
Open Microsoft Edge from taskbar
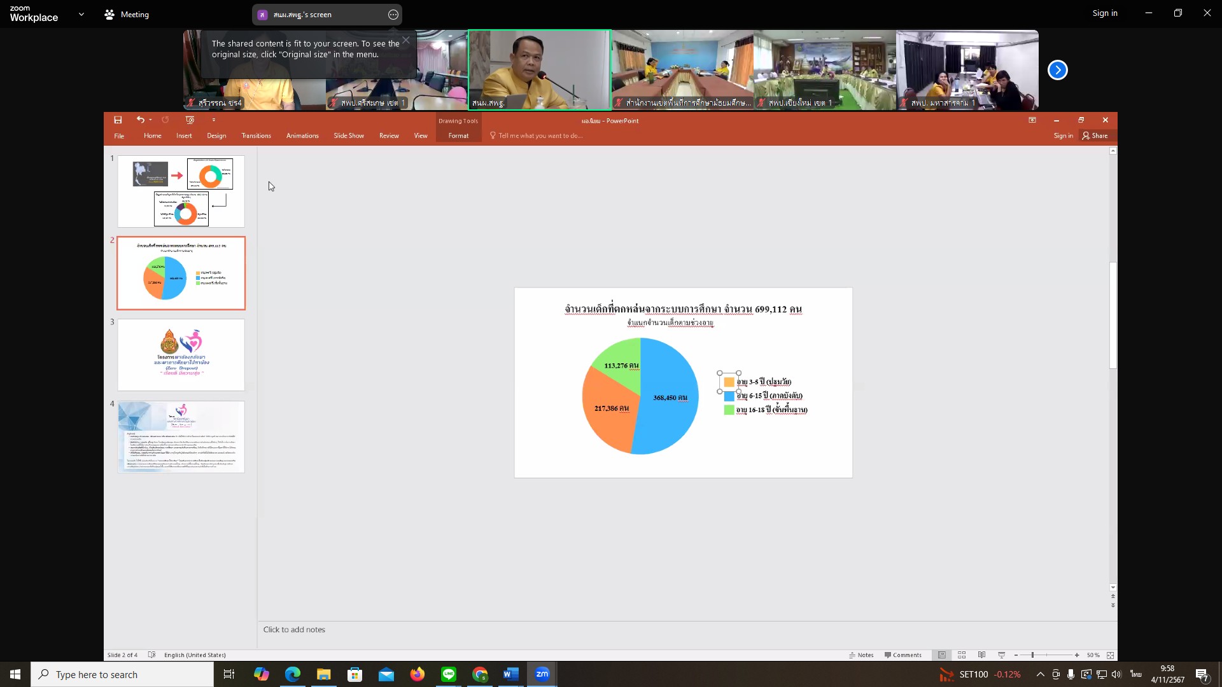(293, 674)
